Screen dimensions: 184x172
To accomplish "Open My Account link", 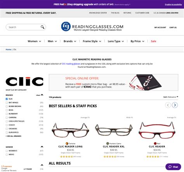I will pos(160,28).
